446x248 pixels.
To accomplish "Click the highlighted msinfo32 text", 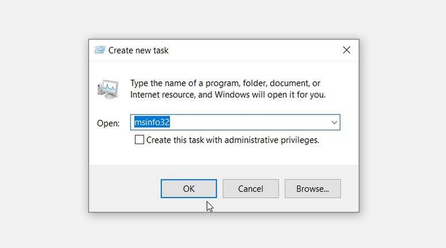I will coord(152,123).
